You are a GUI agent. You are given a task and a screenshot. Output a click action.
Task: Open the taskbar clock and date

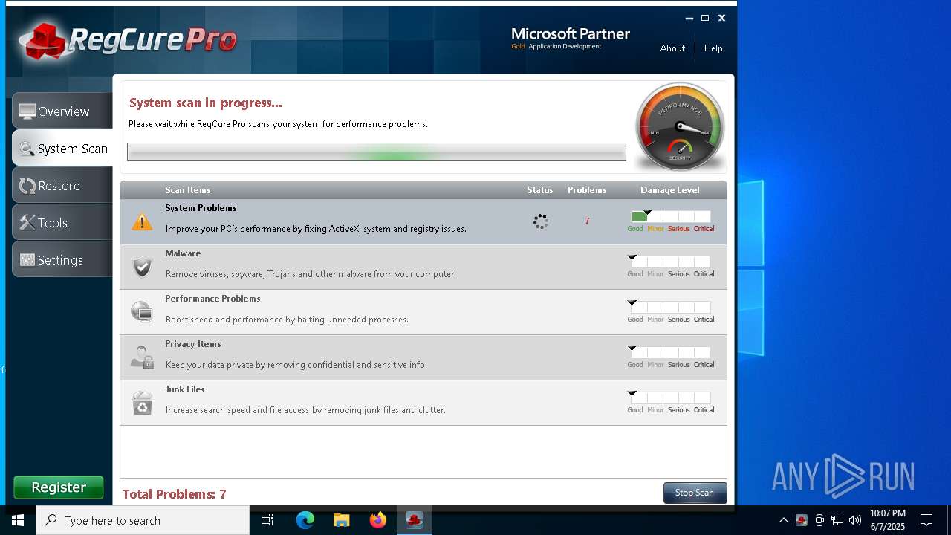pos(888,520)
